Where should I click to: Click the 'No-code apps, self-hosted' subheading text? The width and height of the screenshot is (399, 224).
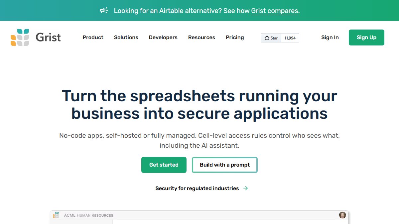199,140
